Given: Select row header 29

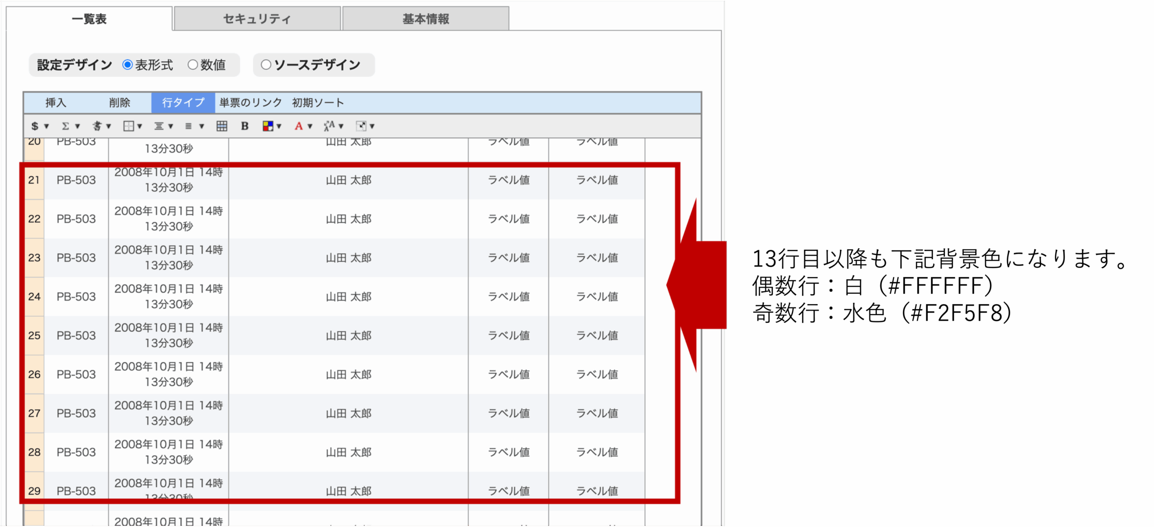Looking at the screenshot, I should tap(34, 491).
